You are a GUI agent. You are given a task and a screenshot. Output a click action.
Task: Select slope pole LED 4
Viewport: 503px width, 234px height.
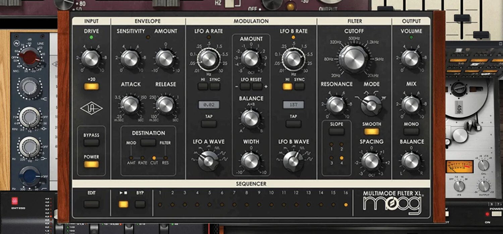click(341, 158)
